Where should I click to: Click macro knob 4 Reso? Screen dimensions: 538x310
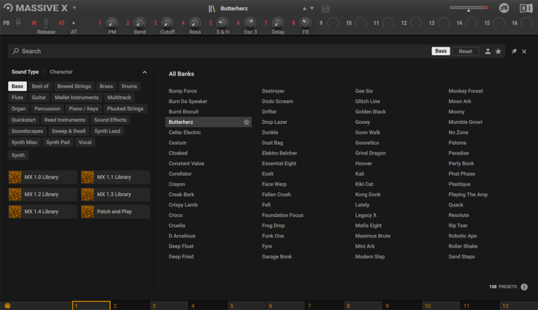195,23
